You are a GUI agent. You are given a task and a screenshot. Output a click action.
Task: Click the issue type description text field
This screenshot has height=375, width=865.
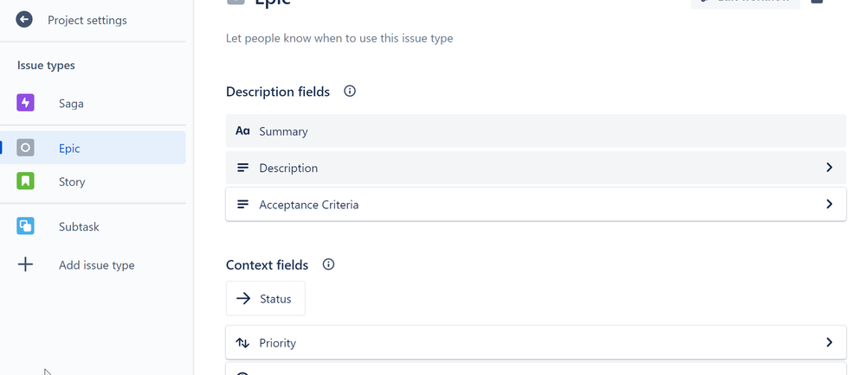click(339, 39)
